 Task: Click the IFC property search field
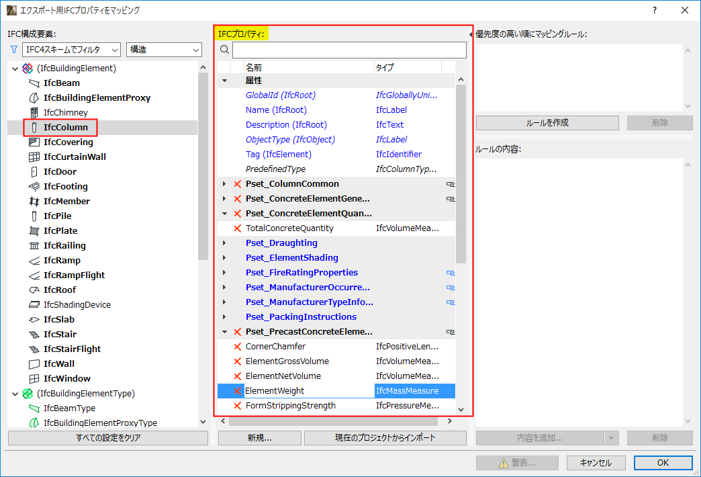(x=349, y=50)
